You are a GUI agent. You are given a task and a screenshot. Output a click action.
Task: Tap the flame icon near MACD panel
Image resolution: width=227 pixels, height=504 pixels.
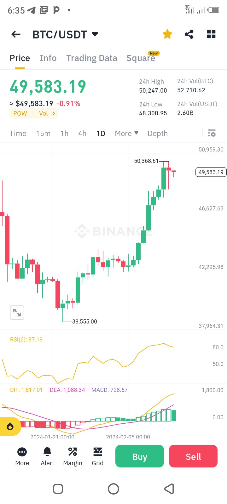[10, 426]
